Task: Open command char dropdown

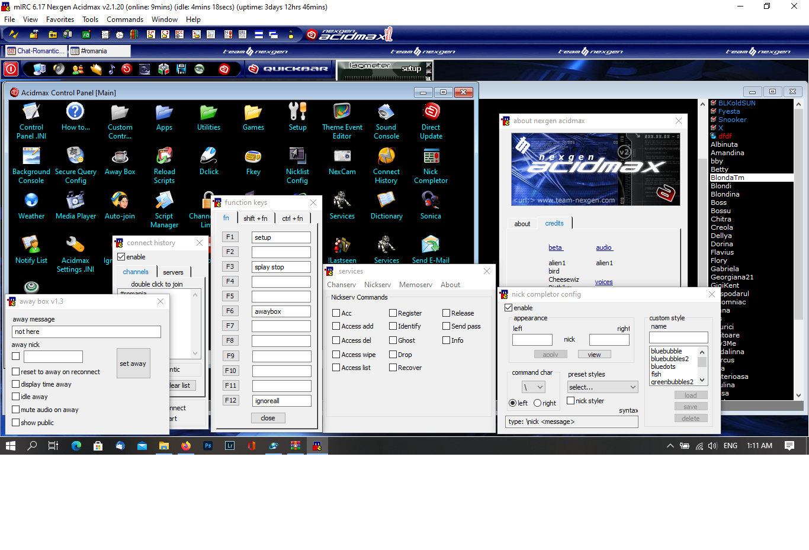Action: 534,387
